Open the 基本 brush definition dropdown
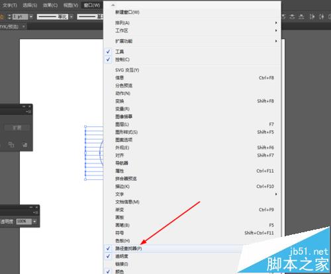Viewport: 331px width, 274px height. [91, 17]
